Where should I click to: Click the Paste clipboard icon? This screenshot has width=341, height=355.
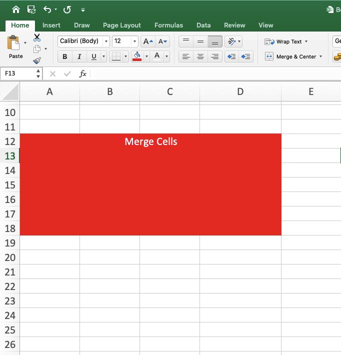tap(13, 42)
